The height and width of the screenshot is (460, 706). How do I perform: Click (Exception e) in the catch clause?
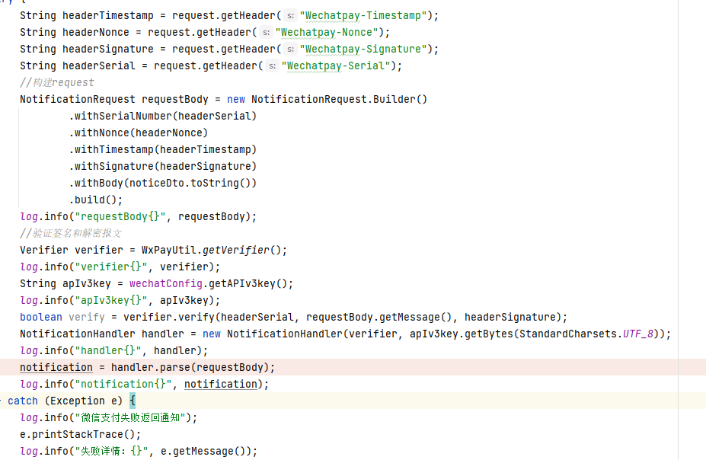click(x=83, y=401)
